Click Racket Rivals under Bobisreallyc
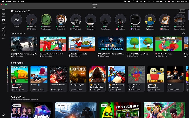This screenshot has height=118, width=189. coord(61,29)
